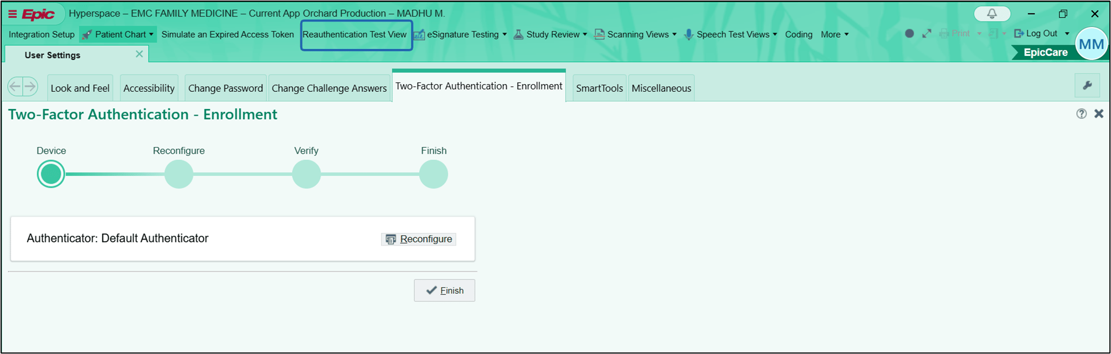Open Integration Setup

point(42,34)
